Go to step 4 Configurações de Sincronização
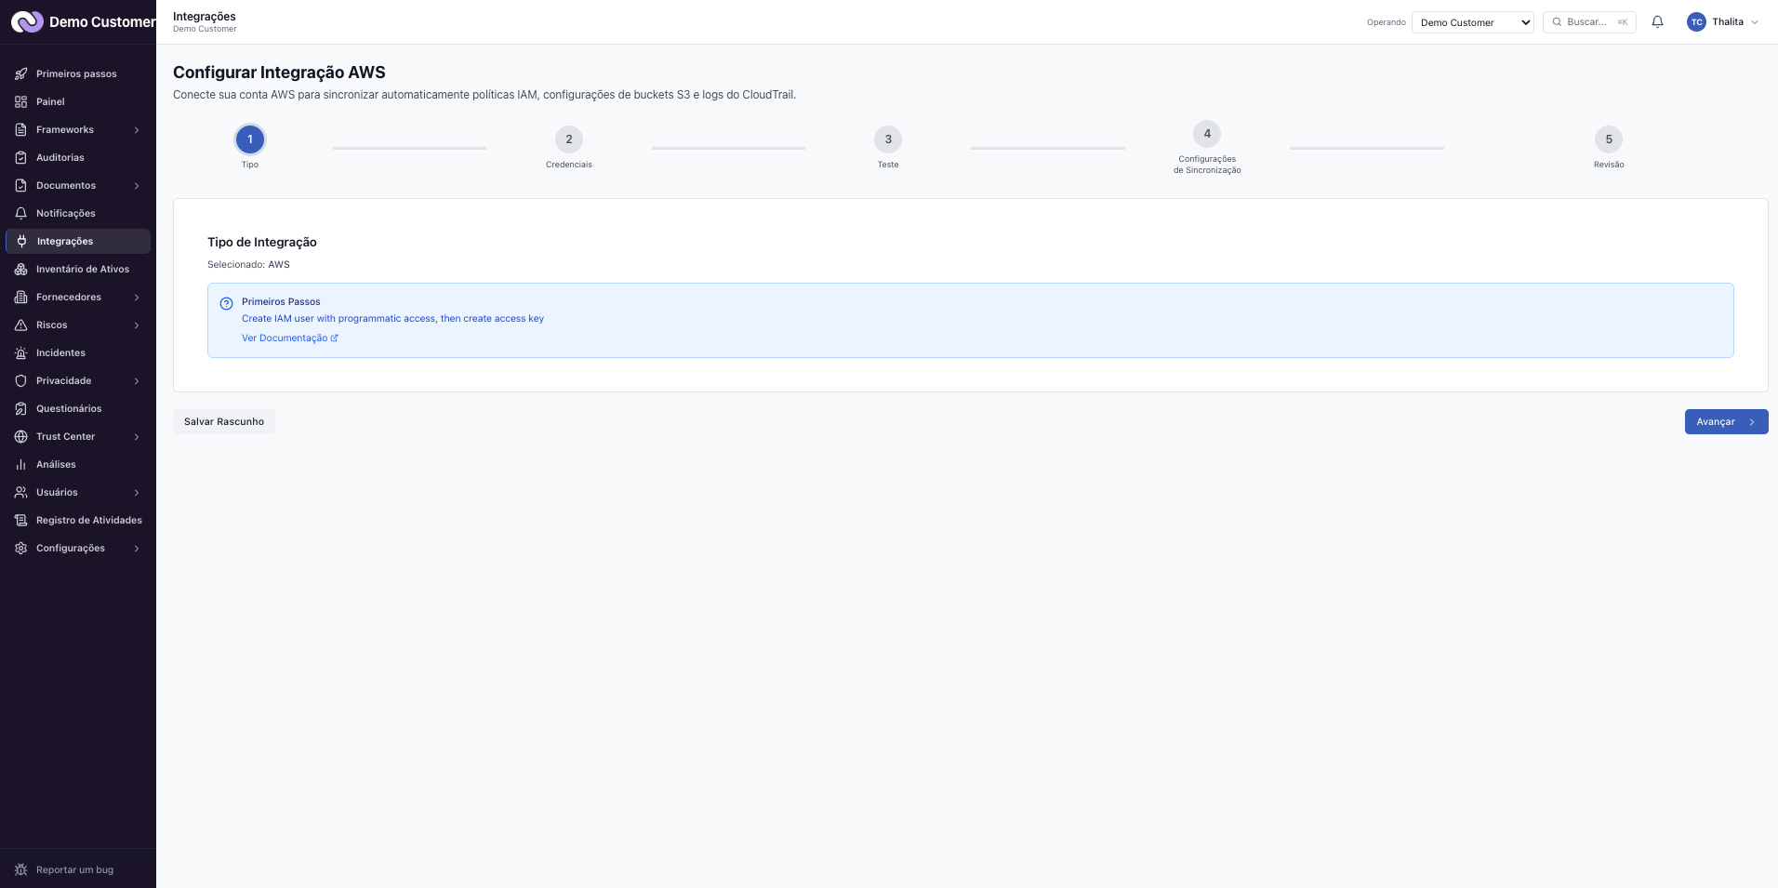The image size is (1778, 888). coord(1207,134)
